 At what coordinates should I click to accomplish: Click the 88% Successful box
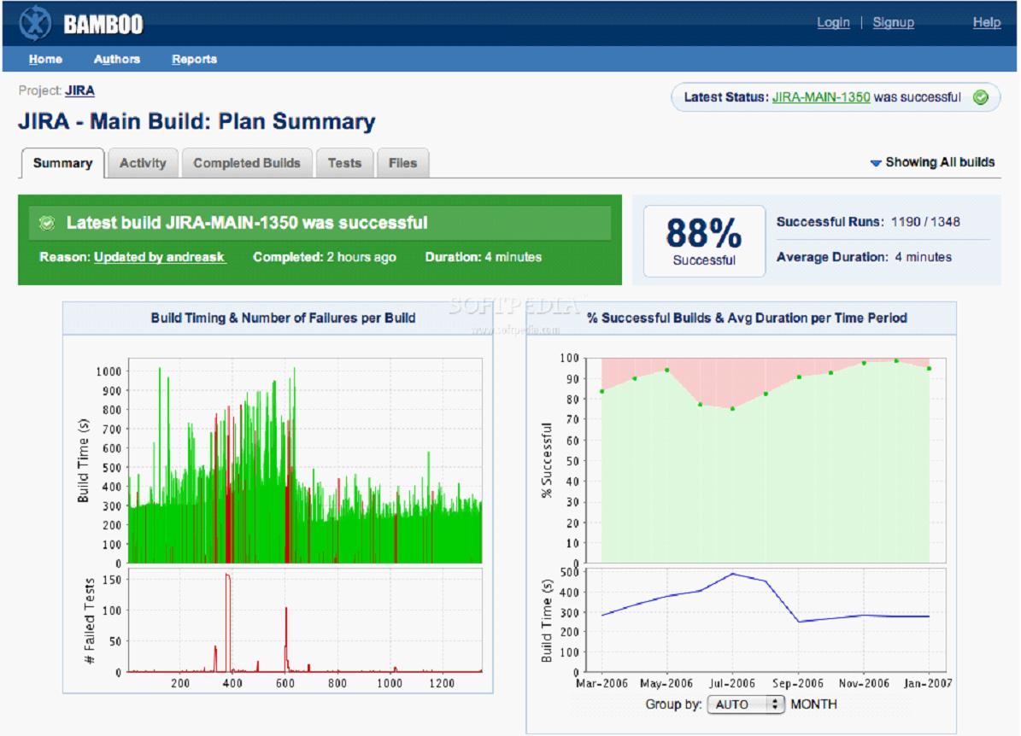point(704,242)
